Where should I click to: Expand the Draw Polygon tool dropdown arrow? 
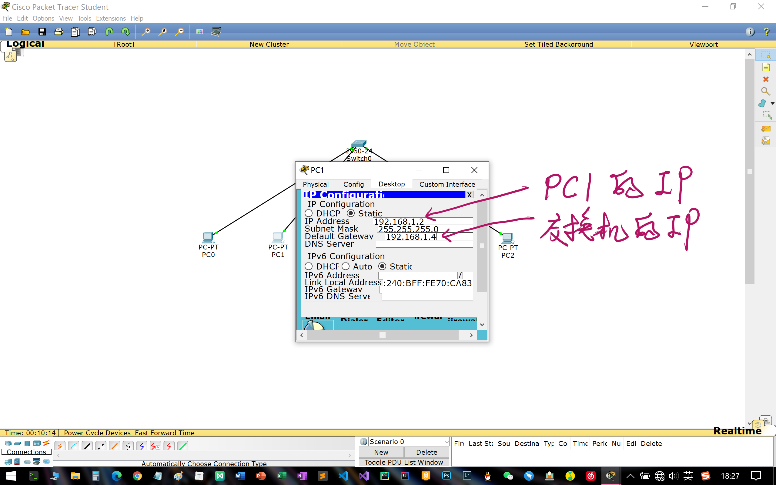(772, 103)
